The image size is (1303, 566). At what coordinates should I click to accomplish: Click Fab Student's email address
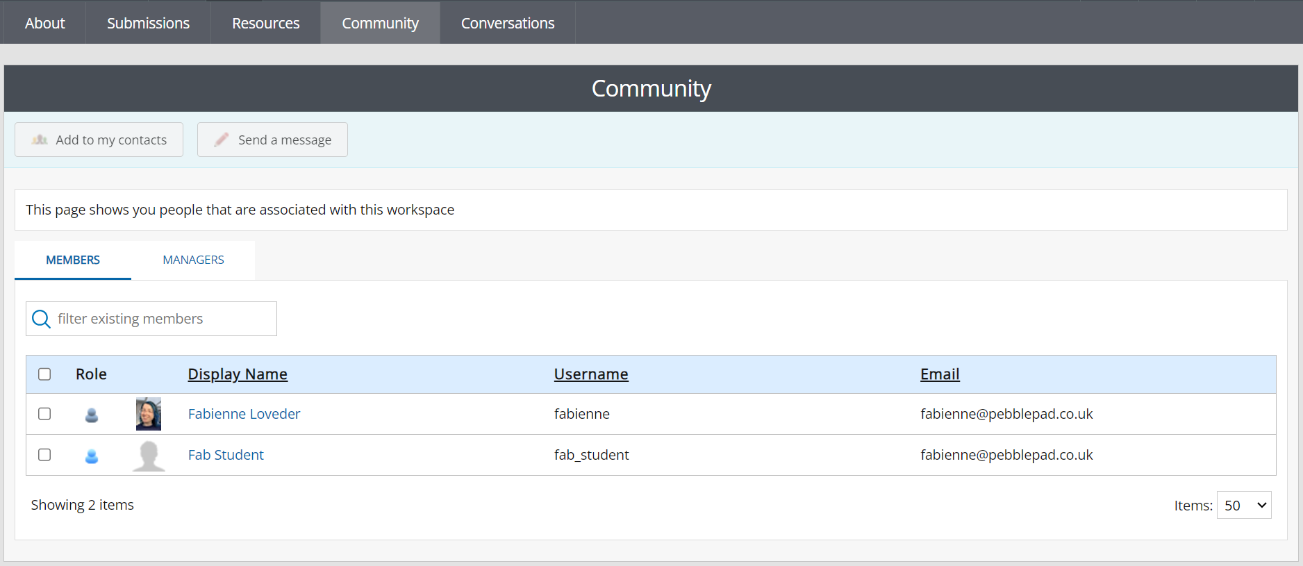(x=1006, y=455)
